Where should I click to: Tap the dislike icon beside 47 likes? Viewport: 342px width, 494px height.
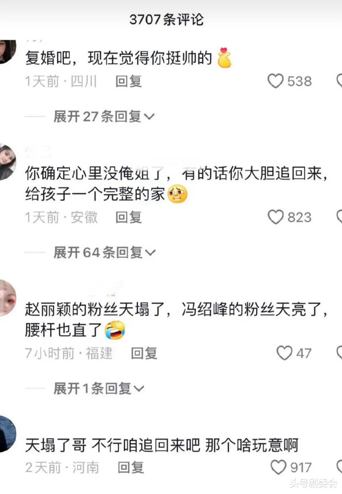coord(340,353)
